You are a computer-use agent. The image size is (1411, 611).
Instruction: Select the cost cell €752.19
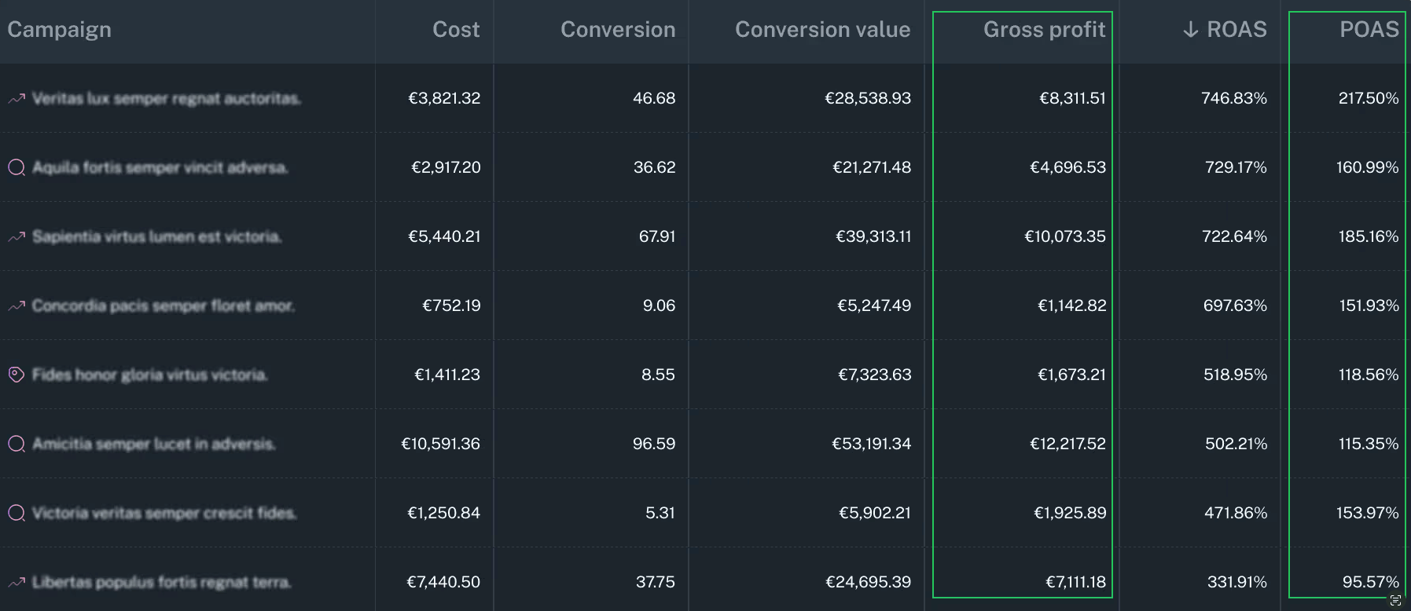(x=451, y=305)
